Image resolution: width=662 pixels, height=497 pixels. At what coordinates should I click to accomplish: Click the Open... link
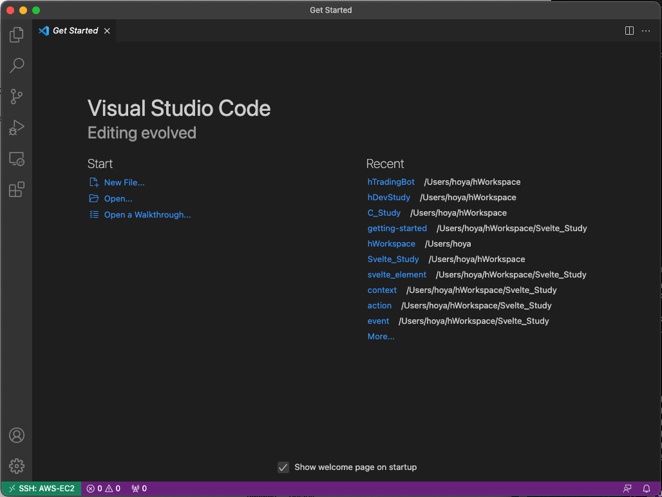118,199
